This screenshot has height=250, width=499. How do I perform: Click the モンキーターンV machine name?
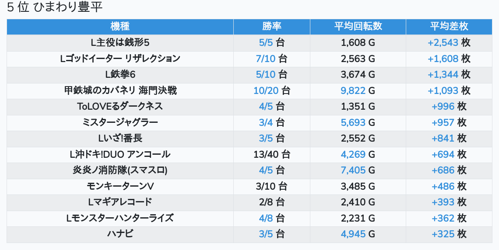[x=120, y=186]
